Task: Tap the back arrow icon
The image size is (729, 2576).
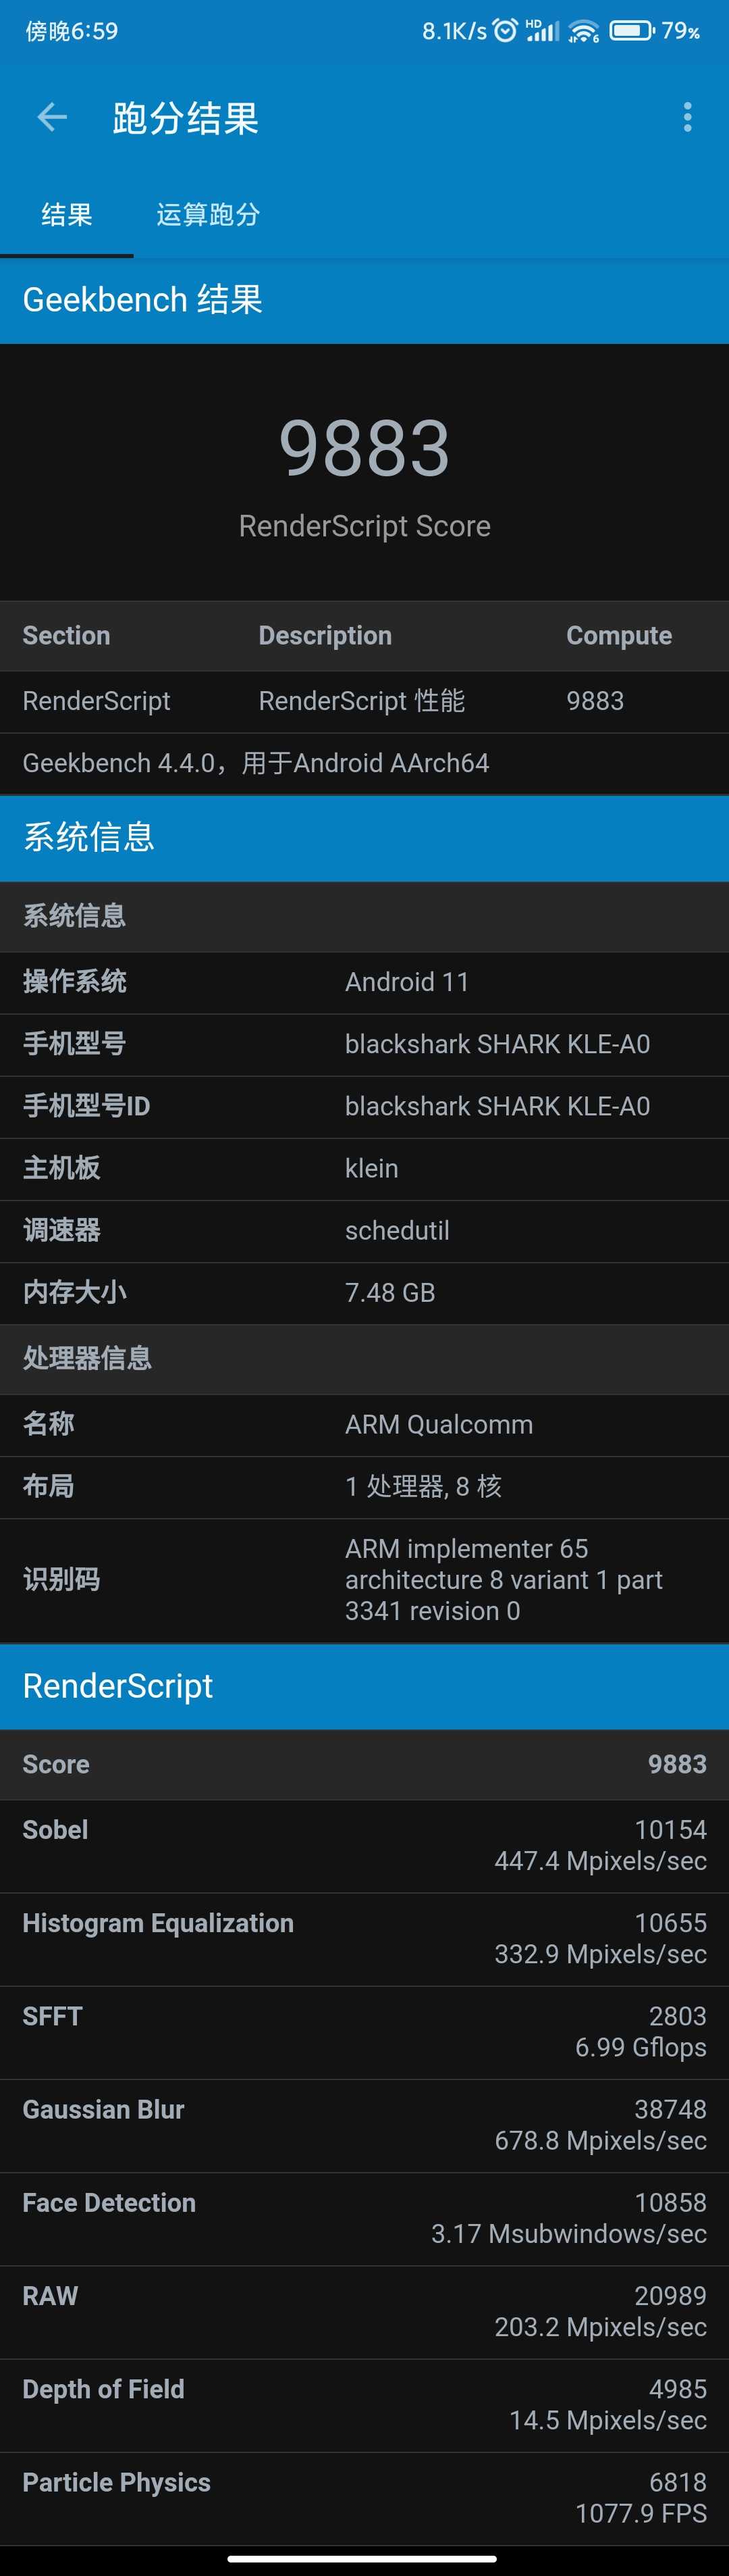Action: (x=52, y=118)
